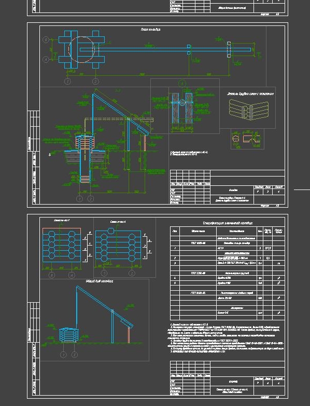Pick axis marker A left of the plan view
Image resolution: width=310 pixels, height=406 pixels.
(x=46, y=60)
